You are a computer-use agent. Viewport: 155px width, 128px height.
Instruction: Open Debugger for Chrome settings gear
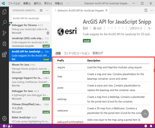pyautogui.click(x=48, y=33)
